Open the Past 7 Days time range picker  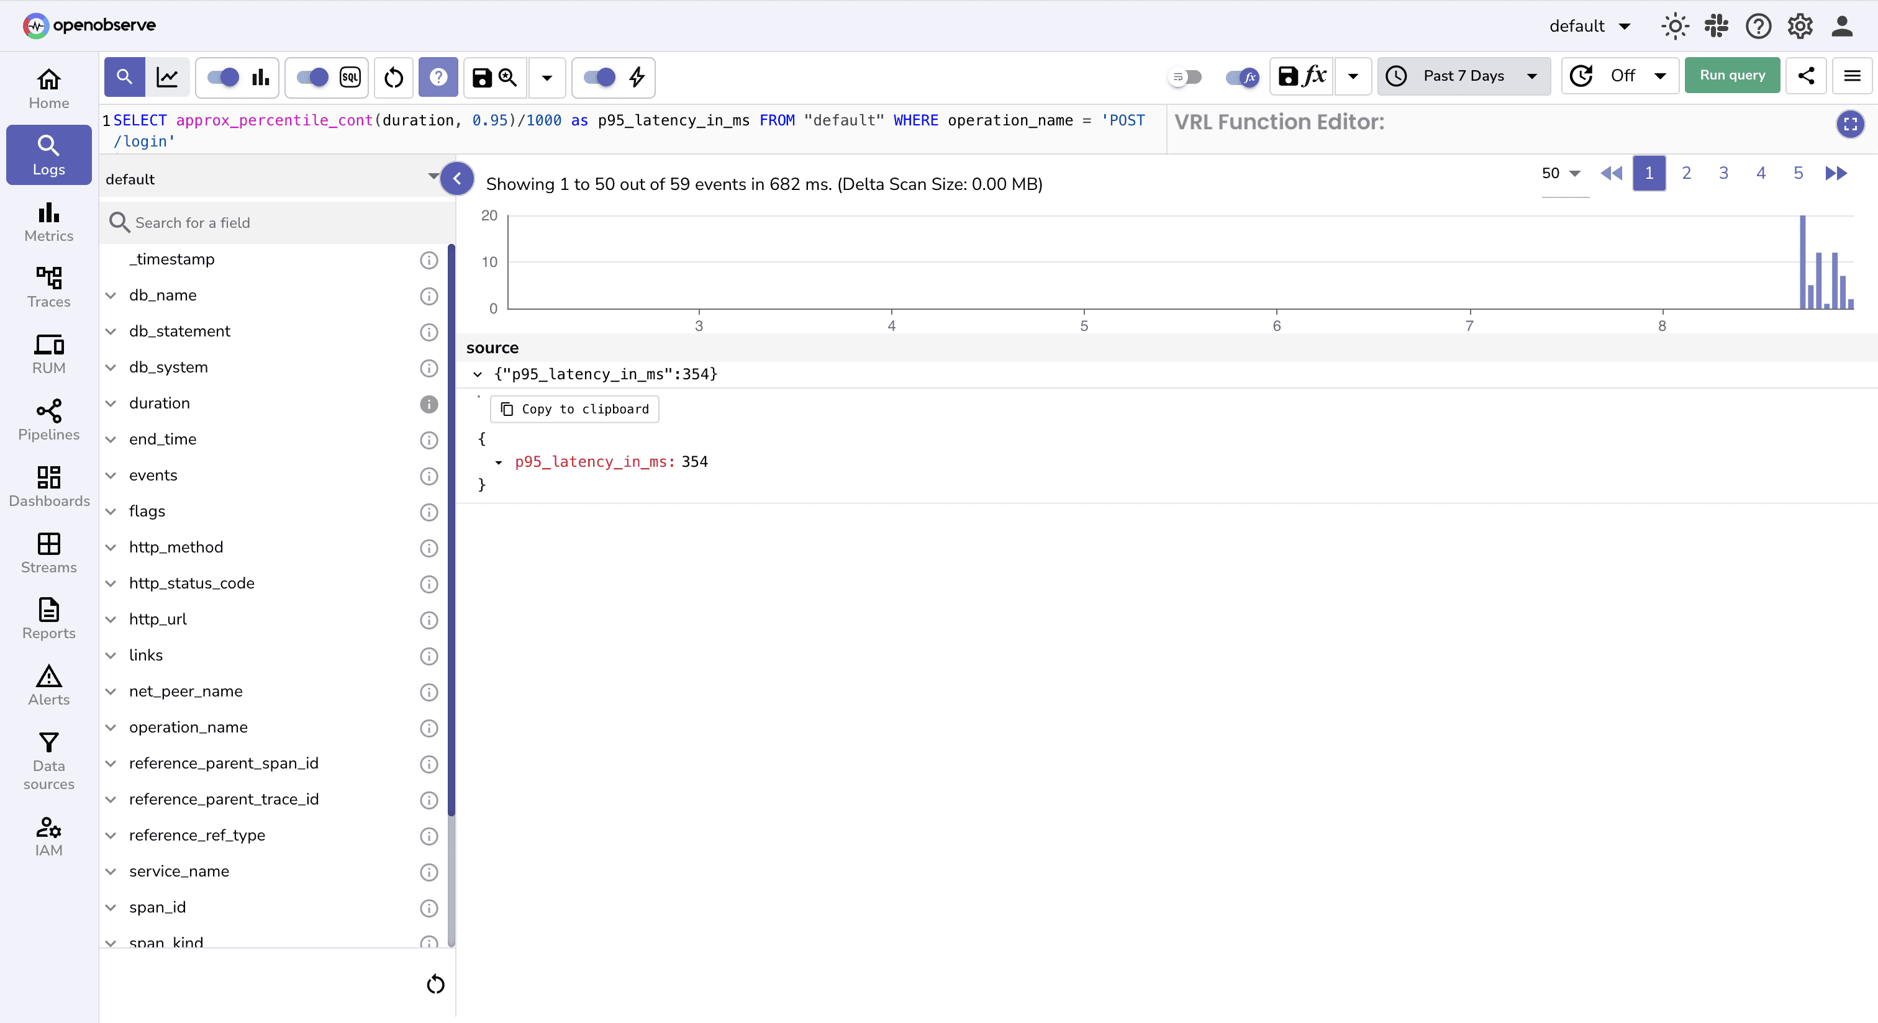[1463, 76]
